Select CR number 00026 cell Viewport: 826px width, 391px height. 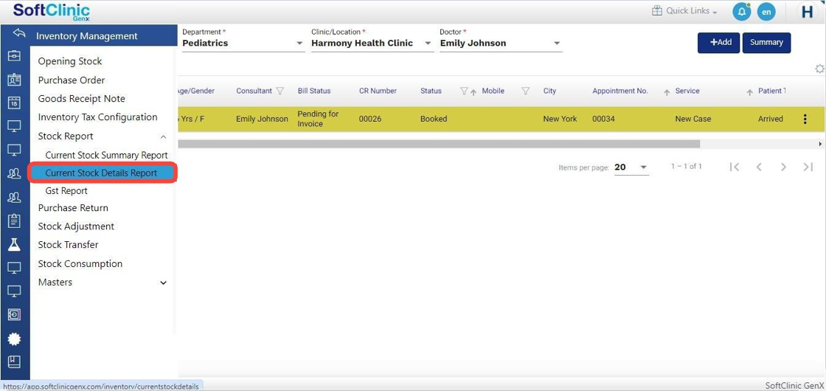[x=369, y=119]
